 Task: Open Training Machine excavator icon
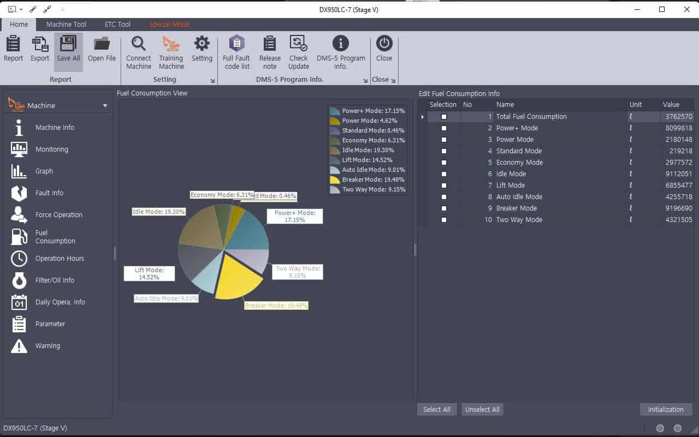tap(171, 44)
